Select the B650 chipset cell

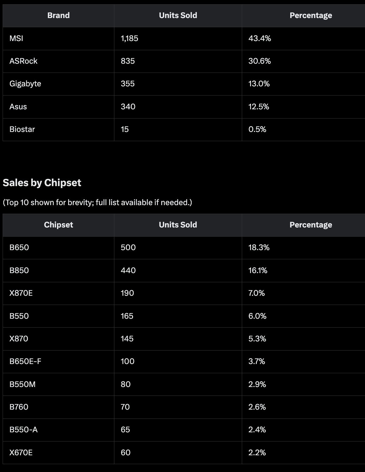pyautogui.click(x=19, y=247)
